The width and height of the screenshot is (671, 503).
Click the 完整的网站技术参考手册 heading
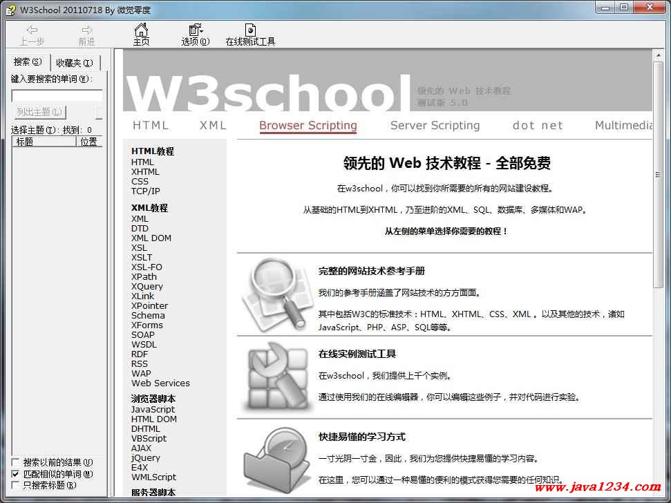[x=372, y=271]
